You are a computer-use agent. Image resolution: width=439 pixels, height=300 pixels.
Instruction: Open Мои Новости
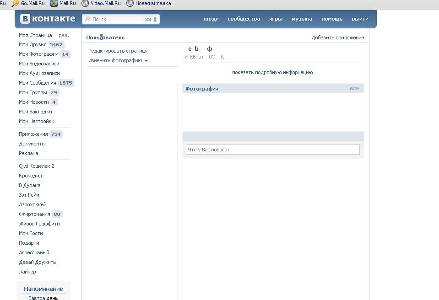33,102
